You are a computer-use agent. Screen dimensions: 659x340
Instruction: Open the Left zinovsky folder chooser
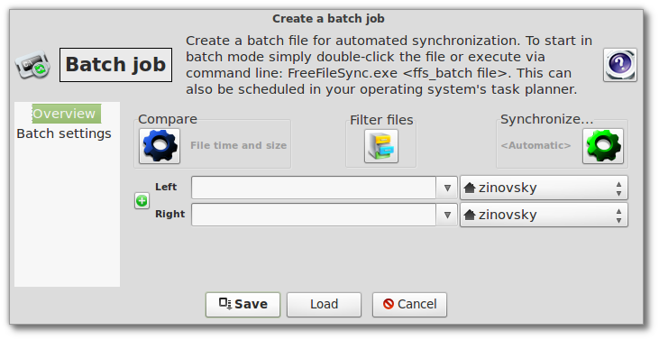point(544,188)
